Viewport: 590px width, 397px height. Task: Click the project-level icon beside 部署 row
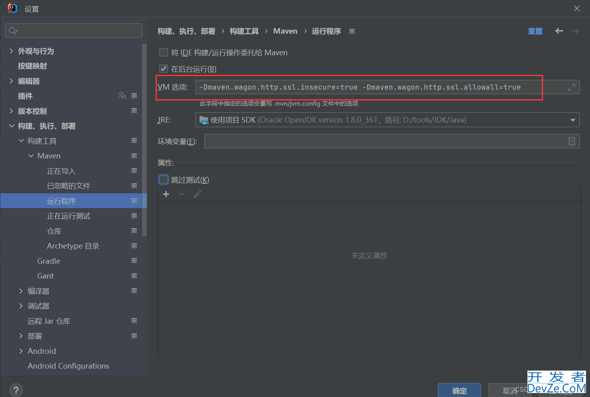coord(134,336)
